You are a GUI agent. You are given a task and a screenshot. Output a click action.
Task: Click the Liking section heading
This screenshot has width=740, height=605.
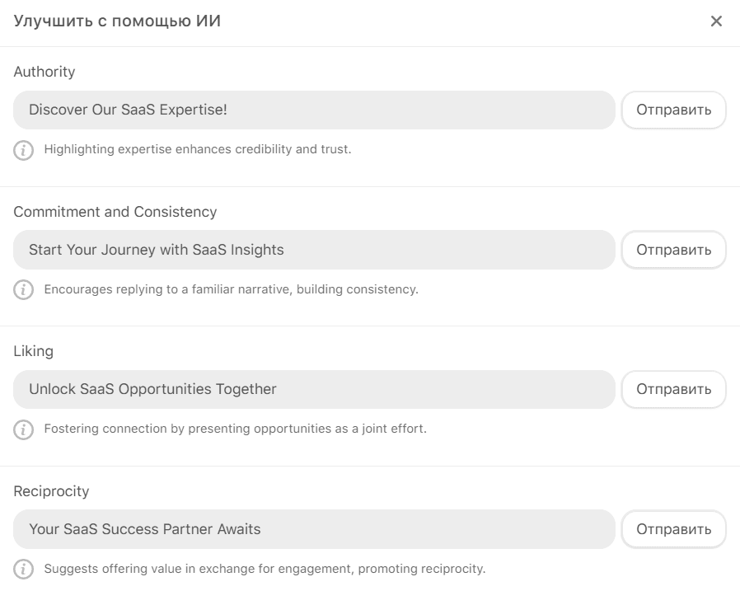pos(34,352)
